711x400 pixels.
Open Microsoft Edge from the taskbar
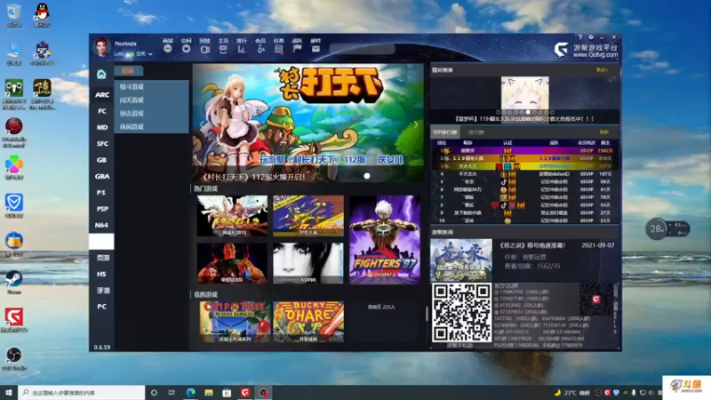click(x=190, y=392)
